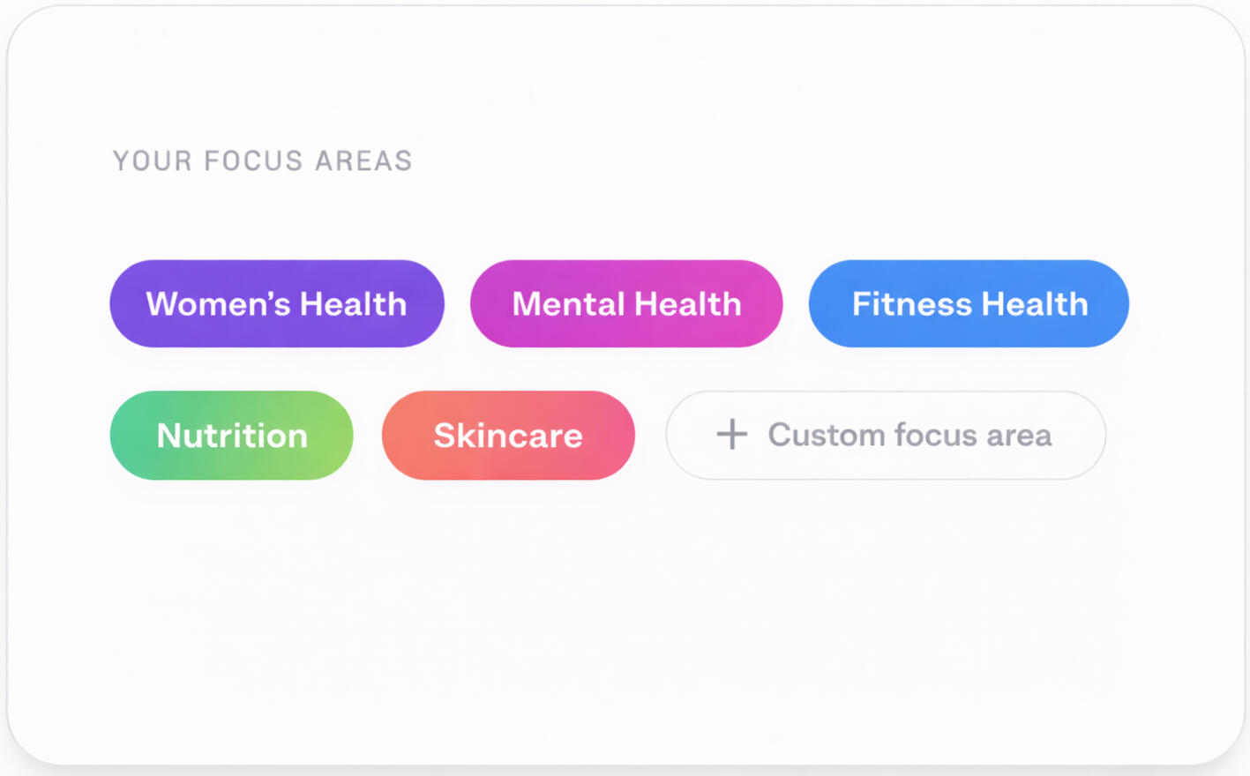Remove Mental Health from focus areas
The width and height of the screenshot is (1250, 776).
(x=626, y=303)
